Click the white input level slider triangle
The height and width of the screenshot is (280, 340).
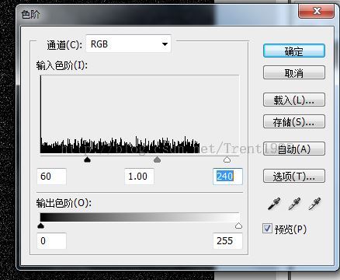pos(227,159)
